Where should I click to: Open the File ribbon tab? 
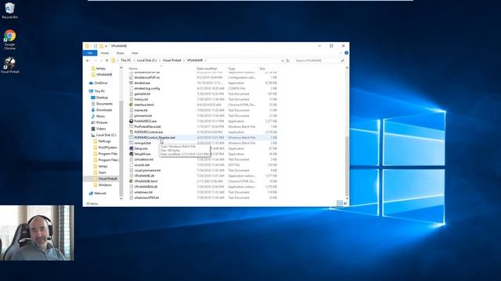pos(90,53)
